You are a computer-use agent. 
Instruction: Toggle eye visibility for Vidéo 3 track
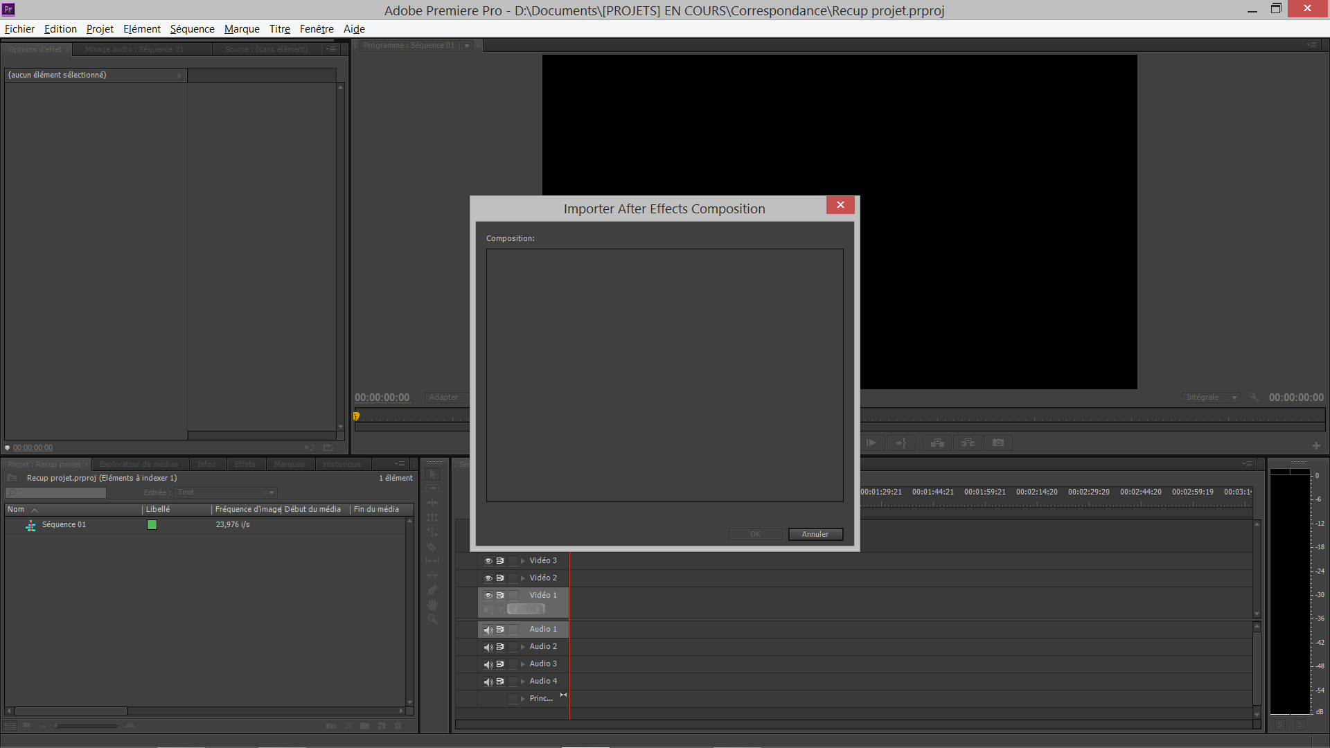coord(488,561)
